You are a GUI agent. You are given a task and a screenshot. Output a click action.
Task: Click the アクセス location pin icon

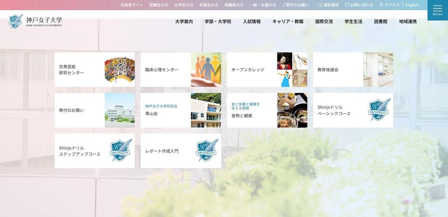tap(381, 5)
